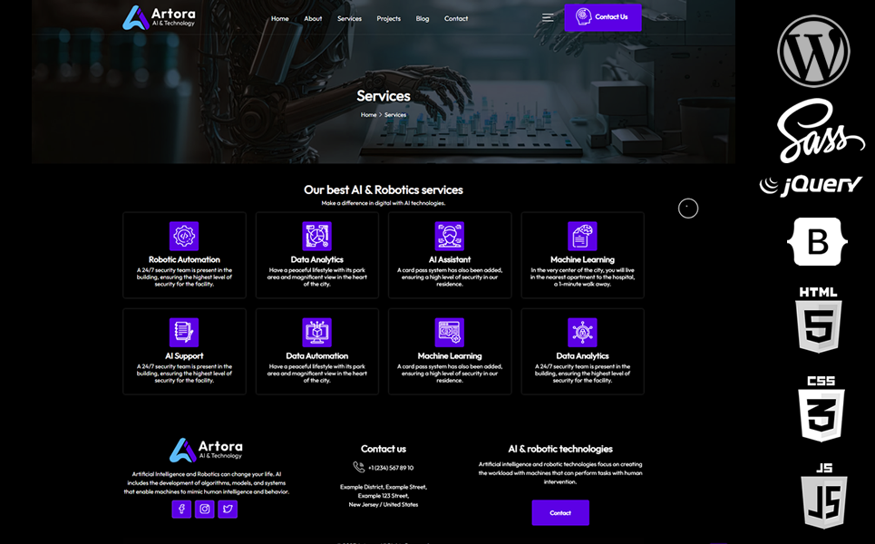The image size is (875, 544).
Task: Click the AI Assistant service icon
Action: 450,236
